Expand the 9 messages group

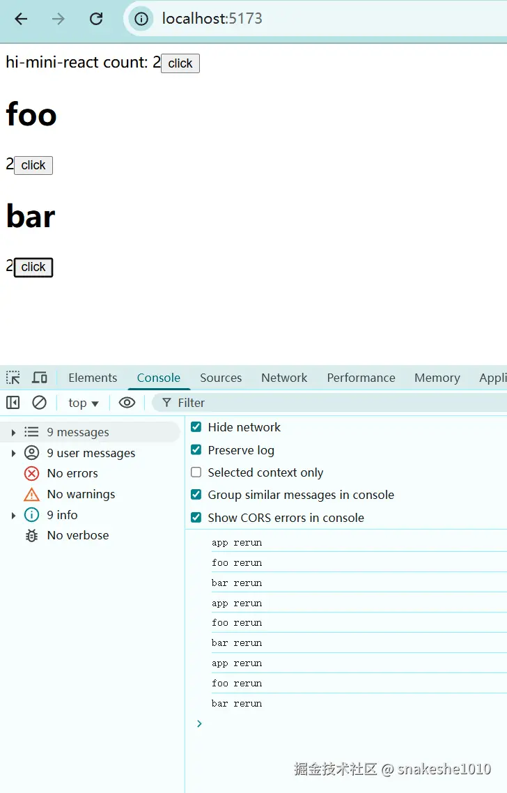coord(14,433)
